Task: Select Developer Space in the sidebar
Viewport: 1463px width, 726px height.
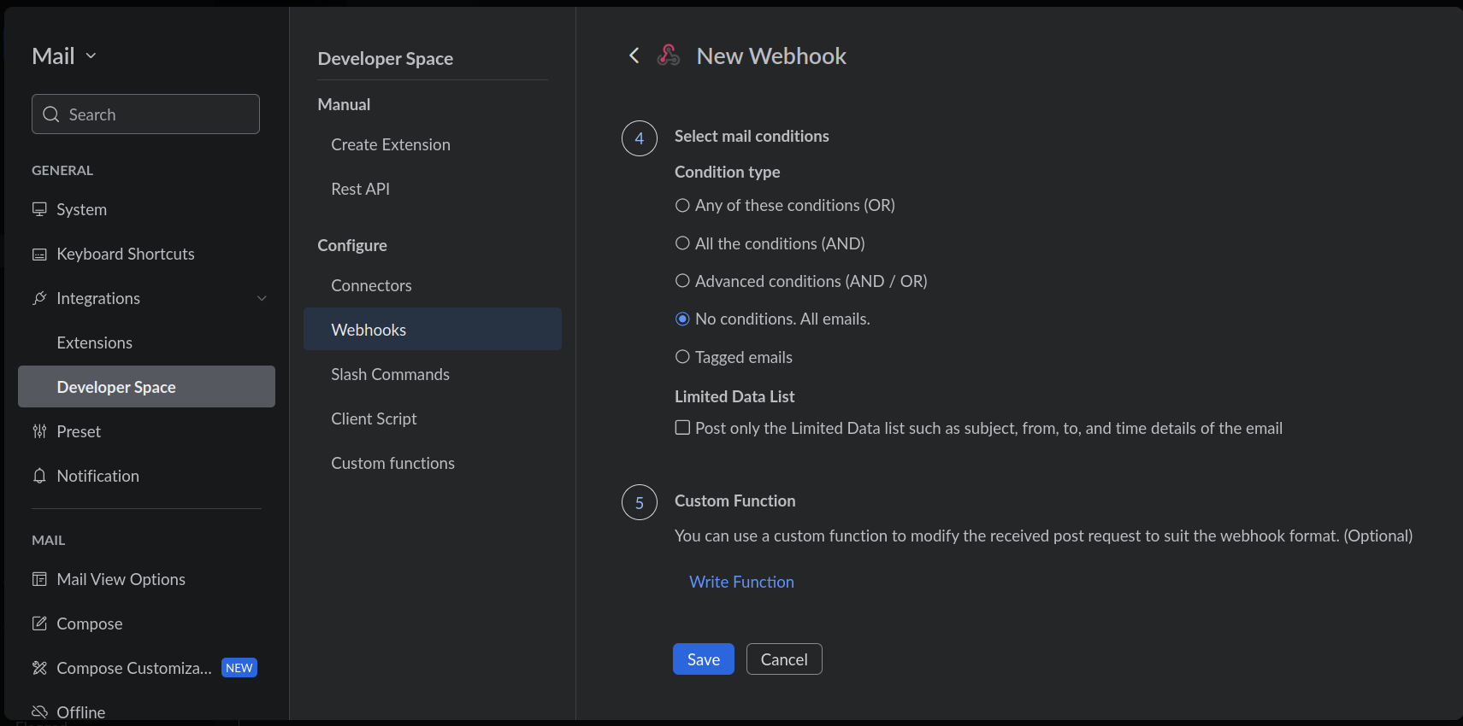Action: tap(146, 387)
